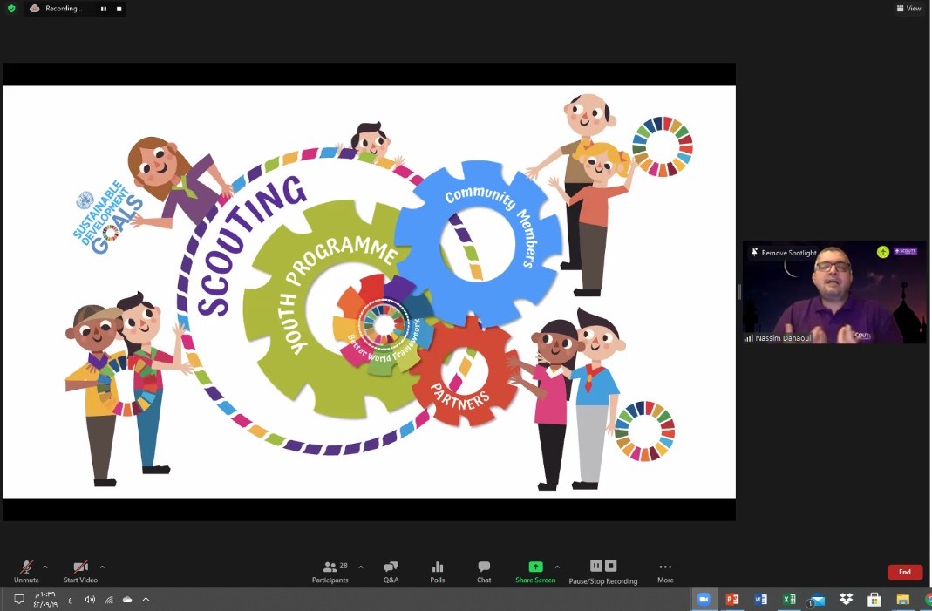Click the green Share Screen icon
Image resolution: width=932 pixels, height=611 pixels.
coord(535,567)
